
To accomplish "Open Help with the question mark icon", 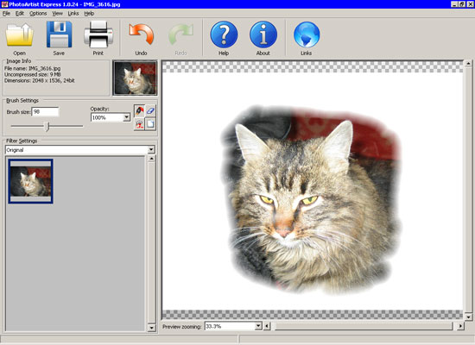I will [x=224, y=34].
